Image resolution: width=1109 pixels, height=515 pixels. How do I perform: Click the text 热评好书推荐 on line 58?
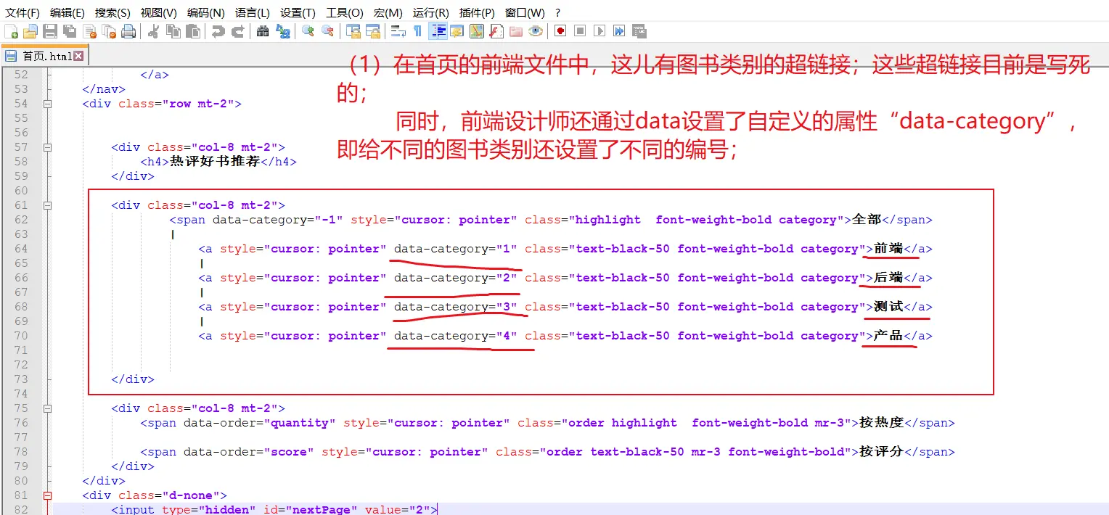(215, 162)
